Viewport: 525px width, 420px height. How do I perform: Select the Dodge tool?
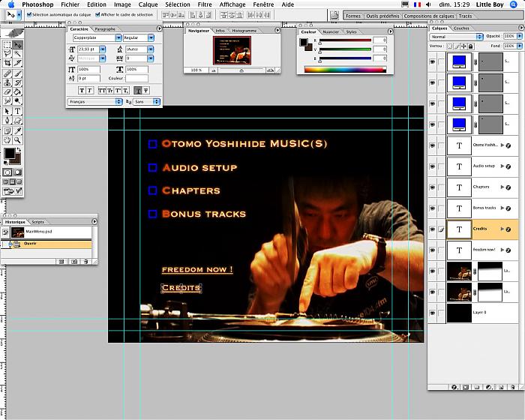click(x=18, y=100)
